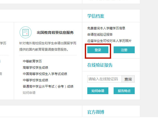
Task: Open the 高等学校学生成绩 link
Action: tap(35, 68)
